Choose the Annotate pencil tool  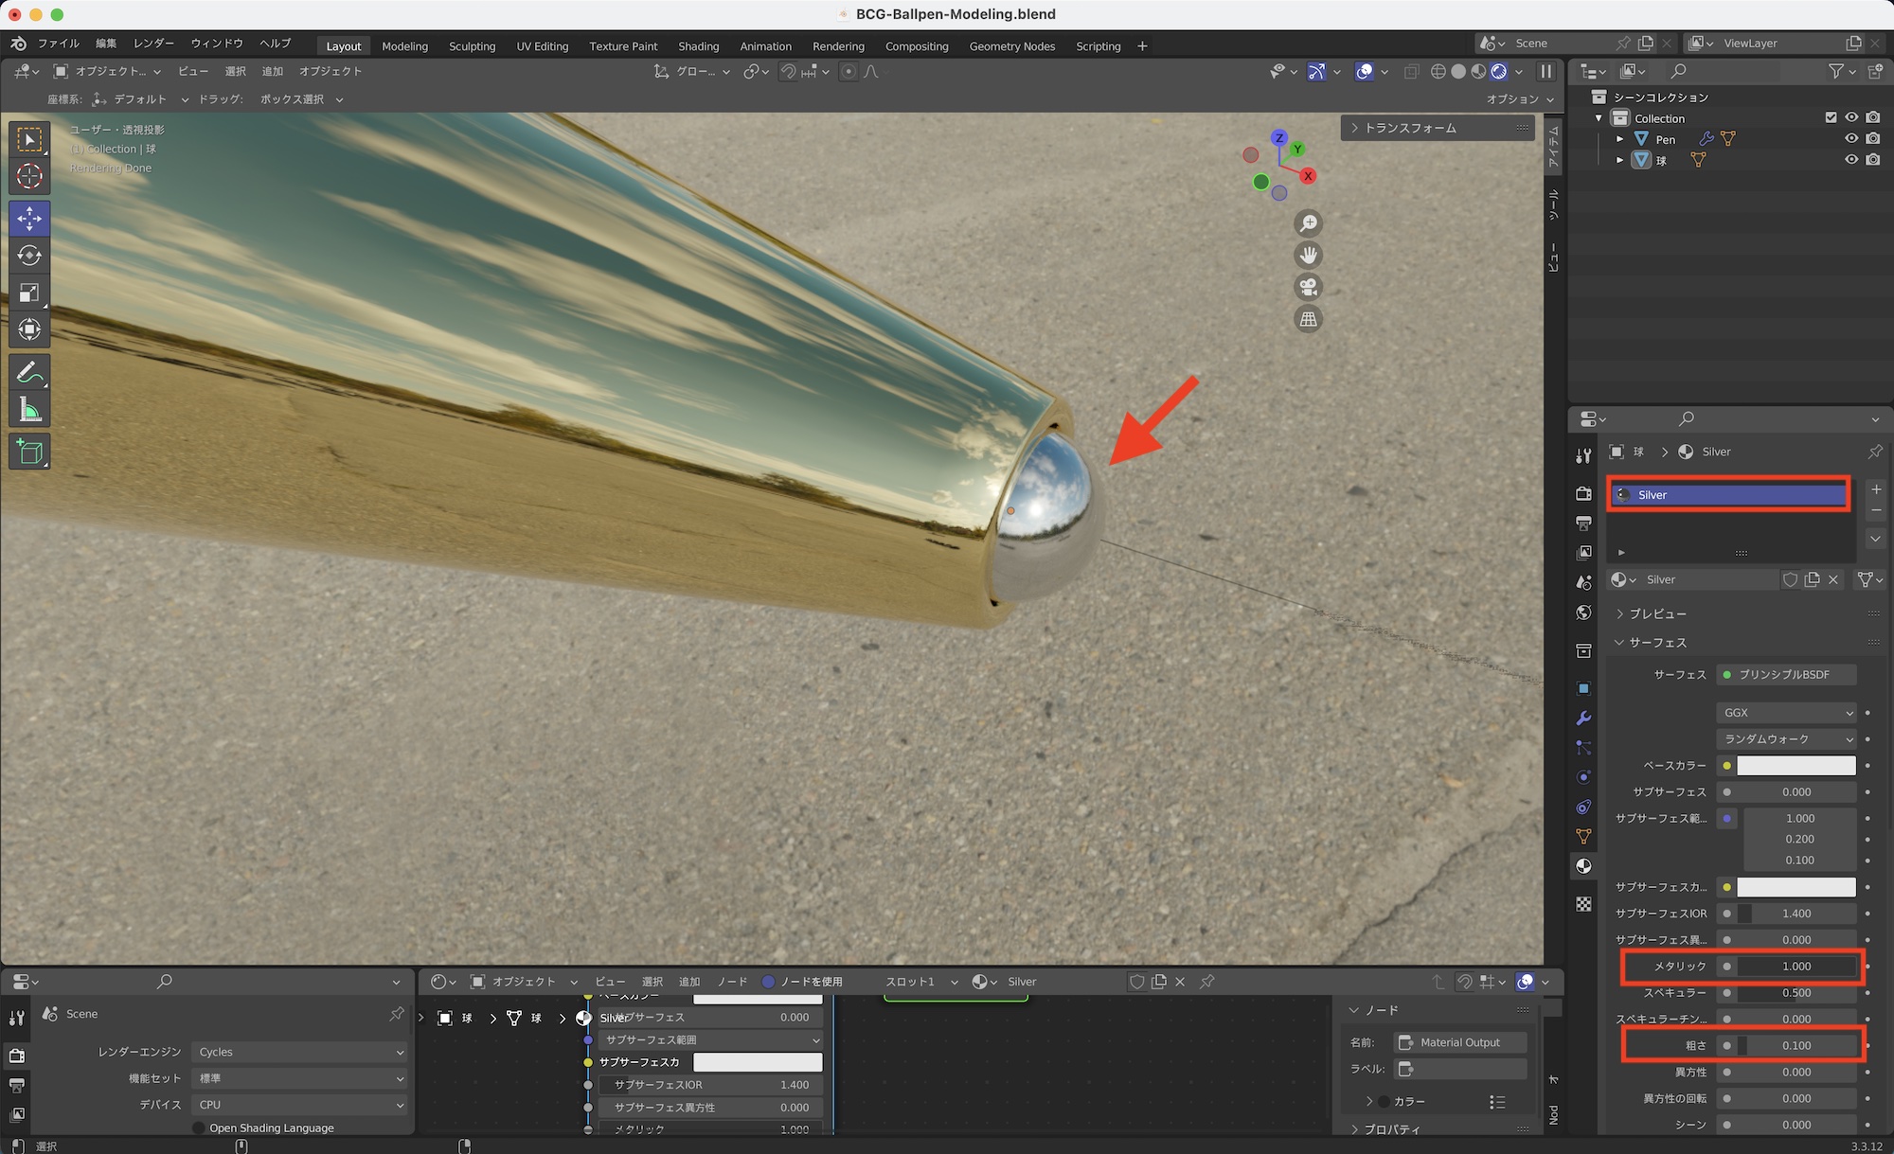pyautogui.click(x=29, y=372)
